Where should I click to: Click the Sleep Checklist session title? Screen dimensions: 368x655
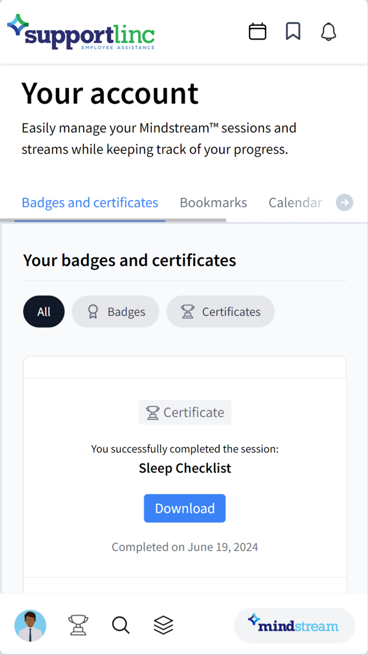(185, 468)
